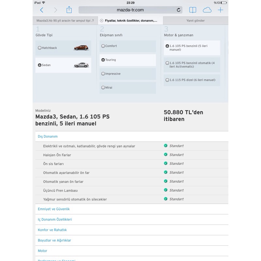Select the Hatchback body type

click(x=63, y=48)
